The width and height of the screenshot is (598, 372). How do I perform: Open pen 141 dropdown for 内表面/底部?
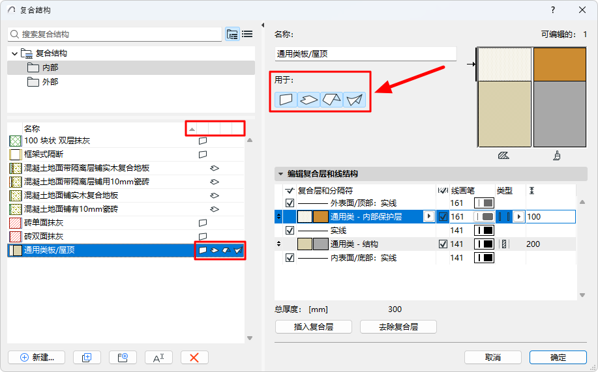tap(484, 257)
